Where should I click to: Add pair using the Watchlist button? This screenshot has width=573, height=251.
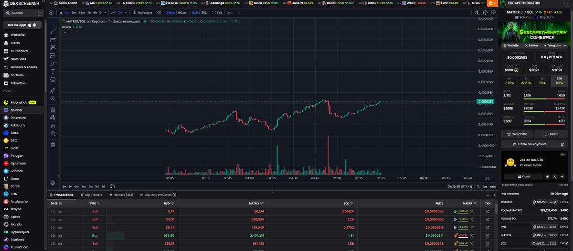pos(517,134)
